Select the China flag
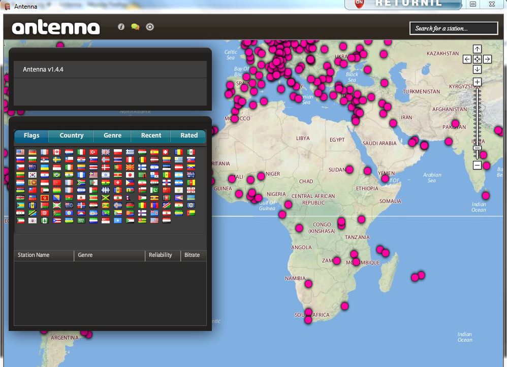 167,190
